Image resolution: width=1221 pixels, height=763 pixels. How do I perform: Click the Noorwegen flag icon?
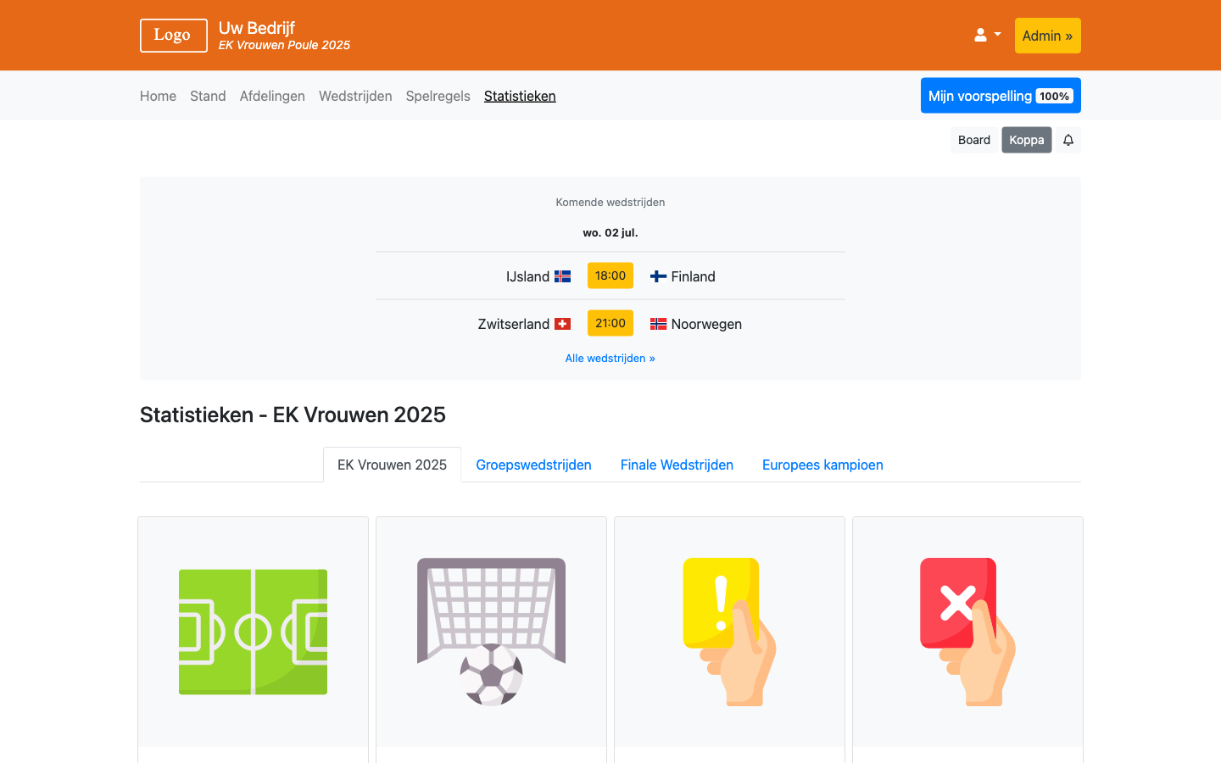[x=659, y=323]
